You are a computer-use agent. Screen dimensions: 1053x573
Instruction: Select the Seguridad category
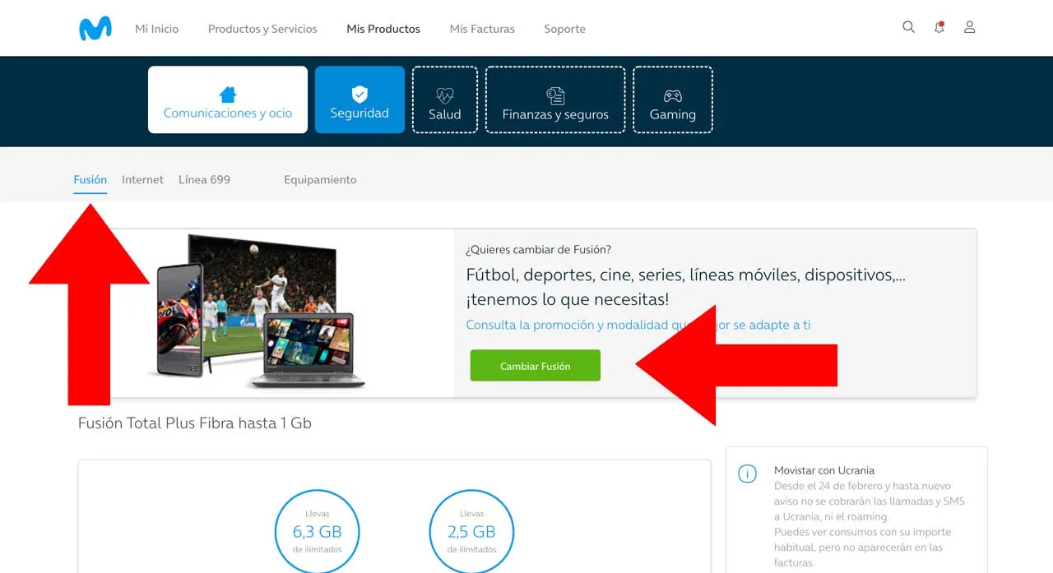pos(360,99)
